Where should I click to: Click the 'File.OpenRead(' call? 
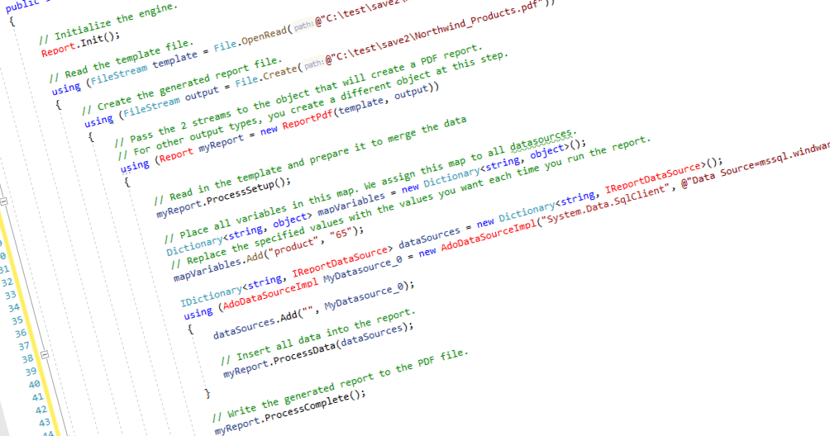(253, 39)
